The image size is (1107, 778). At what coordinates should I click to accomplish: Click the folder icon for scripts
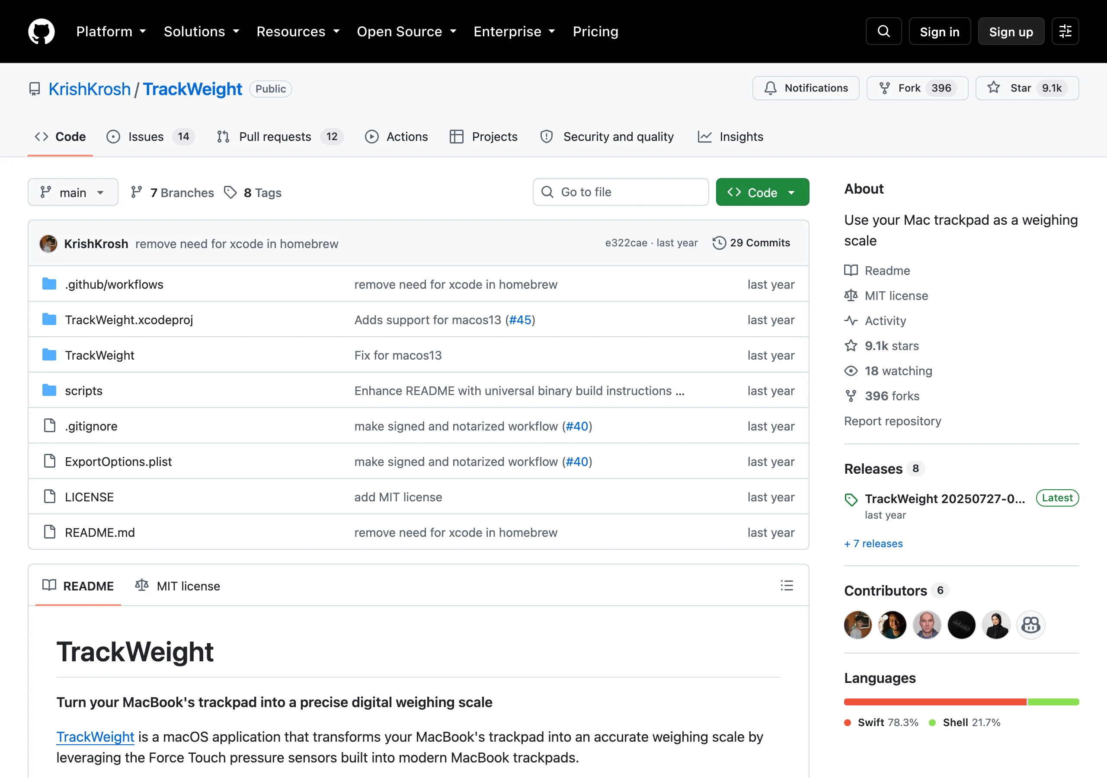49,390
